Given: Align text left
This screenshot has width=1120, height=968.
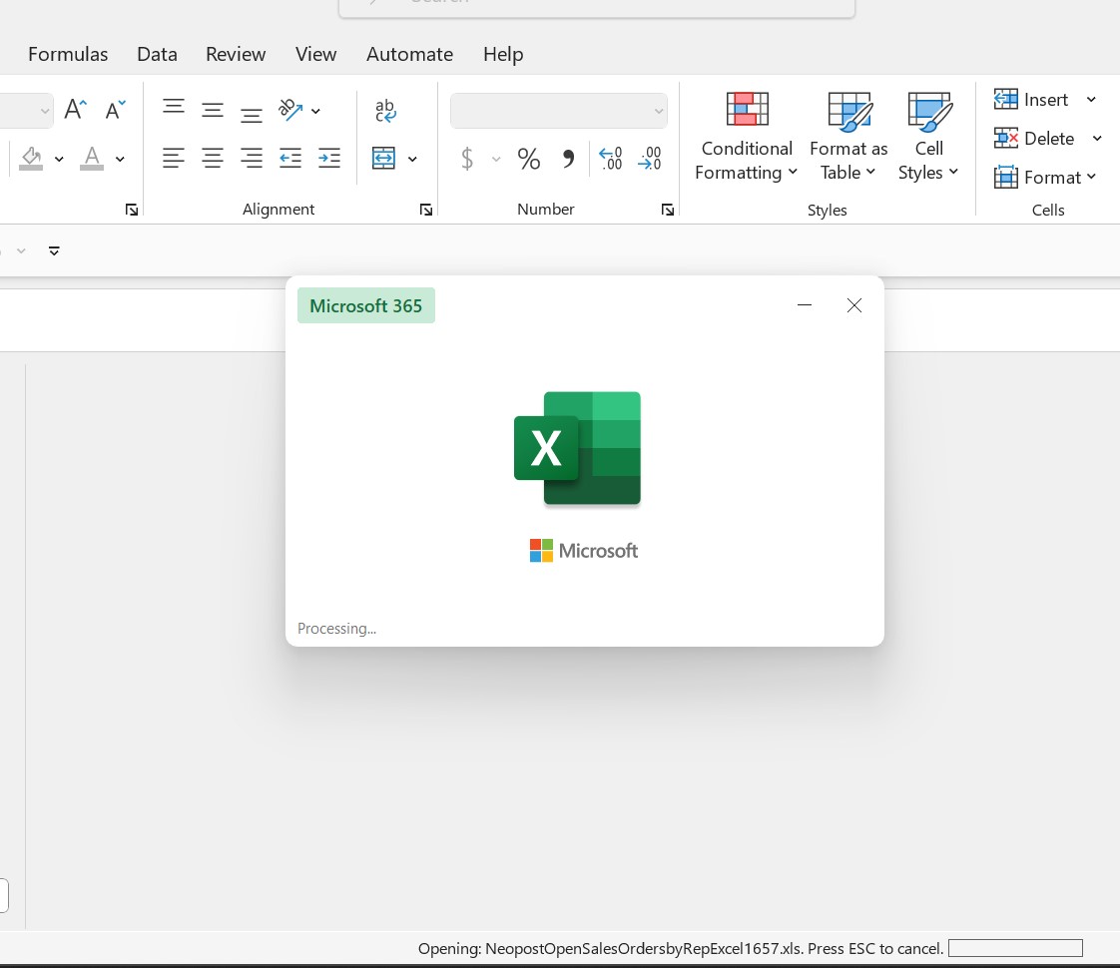Looking at the screenshot, I should (174, 158).
